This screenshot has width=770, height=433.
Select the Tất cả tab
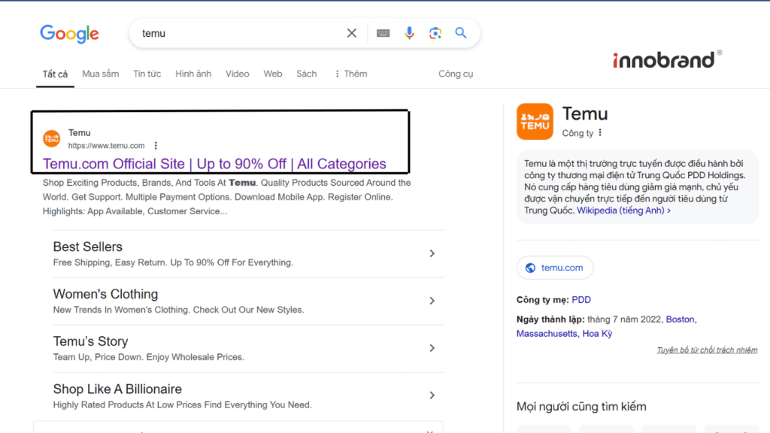tap(55, 74)
